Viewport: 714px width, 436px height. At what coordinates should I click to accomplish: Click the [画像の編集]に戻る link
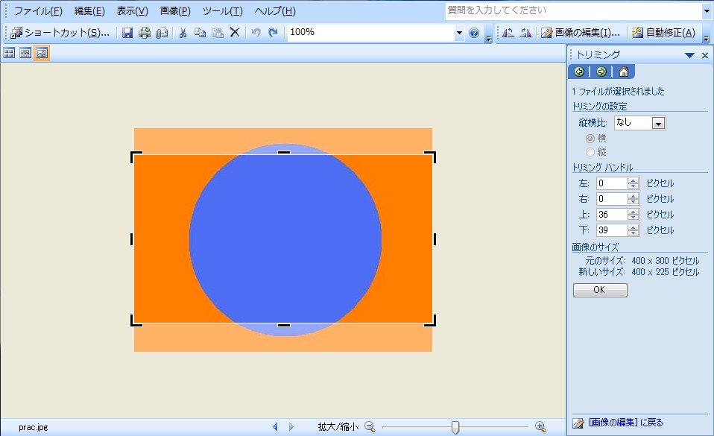pos(625,423)
